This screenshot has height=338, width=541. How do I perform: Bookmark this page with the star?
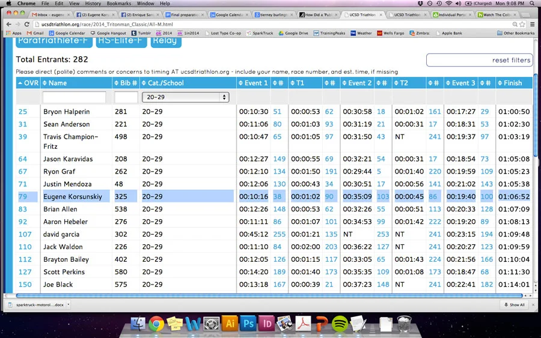pyautogui.click(x=522, y=24)
